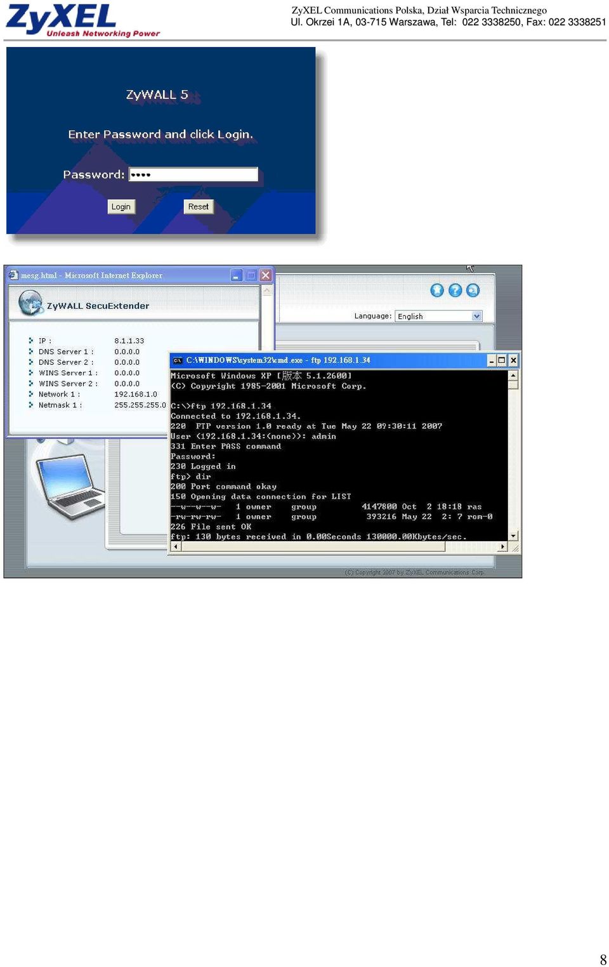Click the Reset button
This screenshot has width=609, height=967.
198,207
